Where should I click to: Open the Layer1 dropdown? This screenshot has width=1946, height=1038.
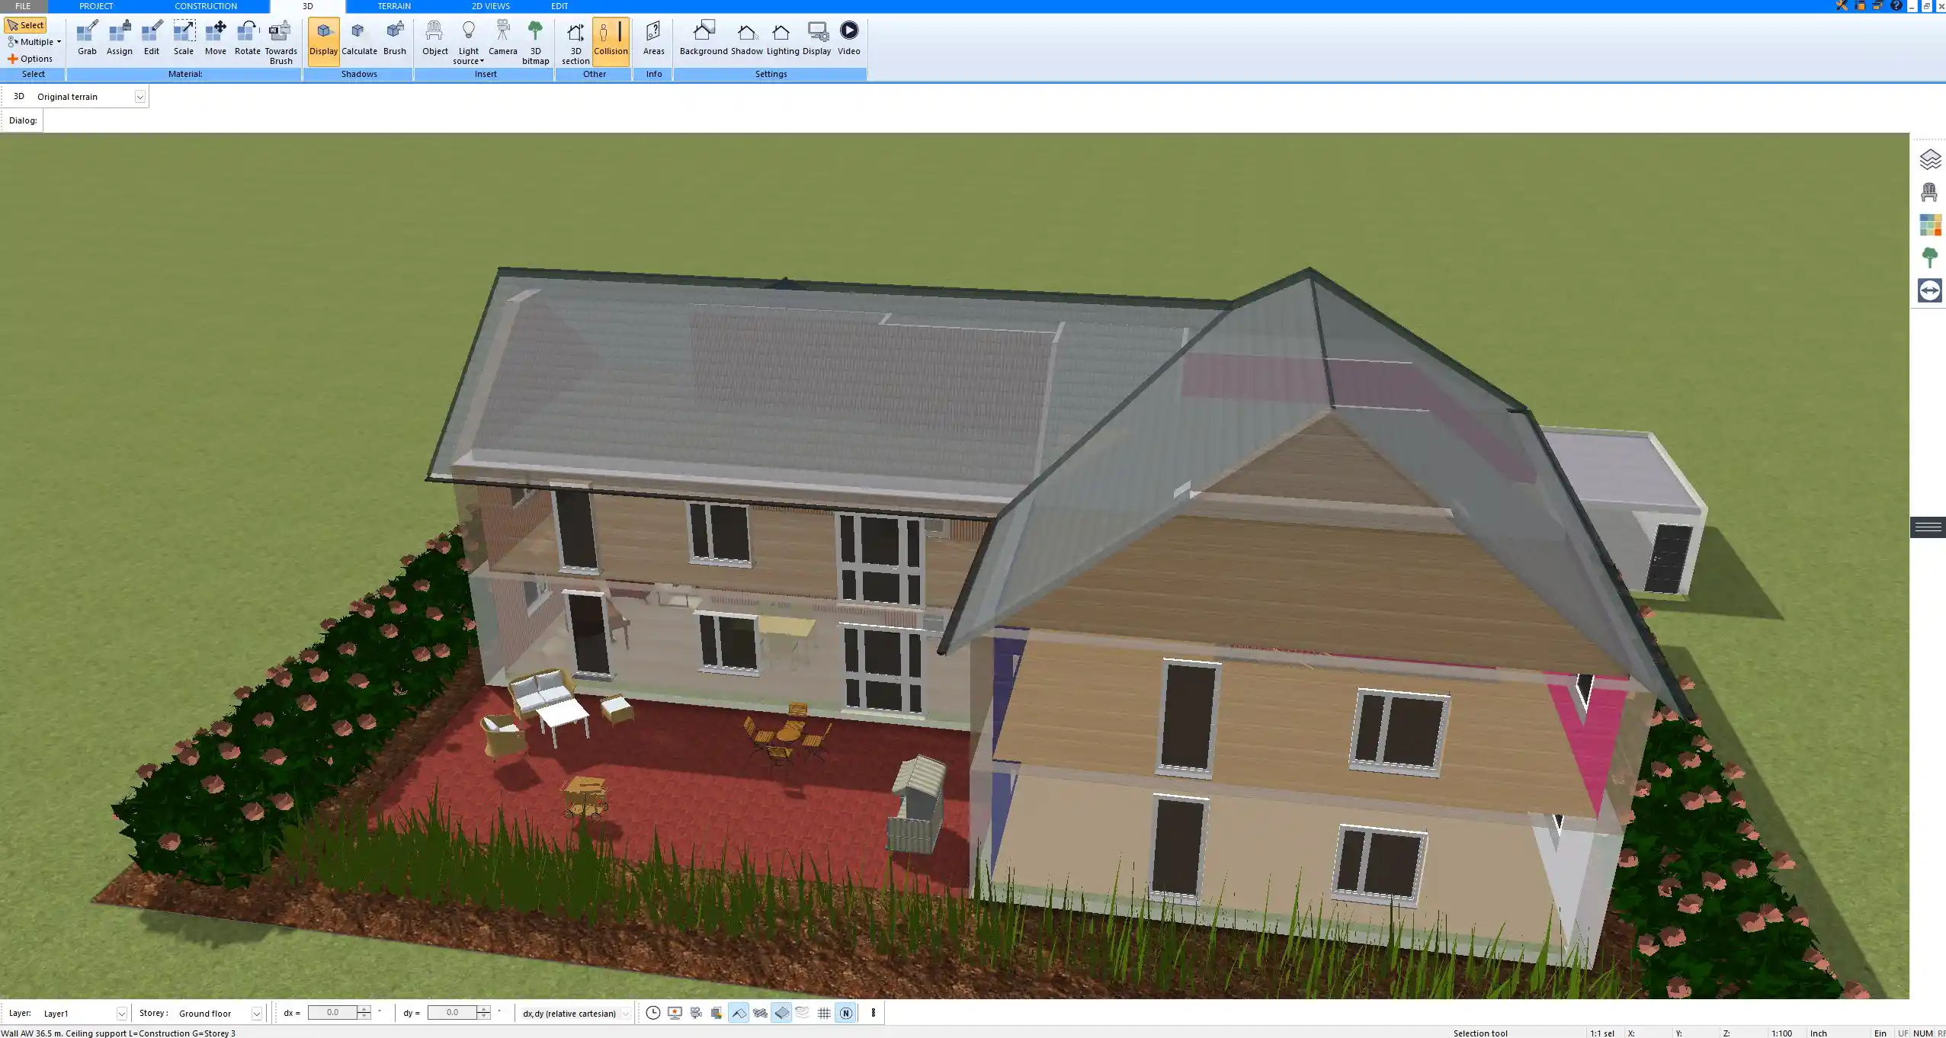(122, 1013)
